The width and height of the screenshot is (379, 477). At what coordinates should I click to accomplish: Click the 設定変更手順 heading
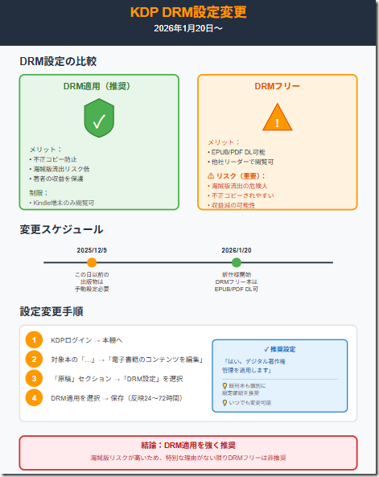click(51, 311)
